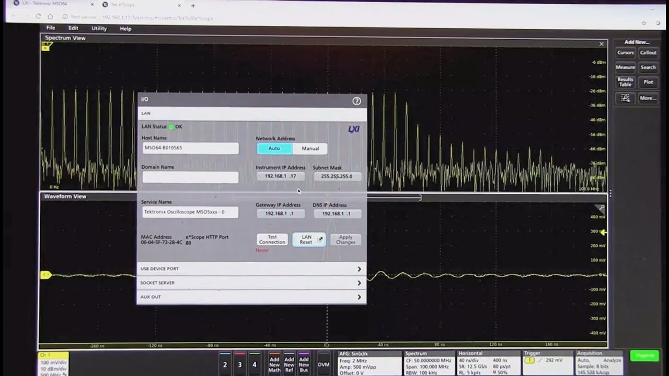Click the Cursors button

pos(625,53)
